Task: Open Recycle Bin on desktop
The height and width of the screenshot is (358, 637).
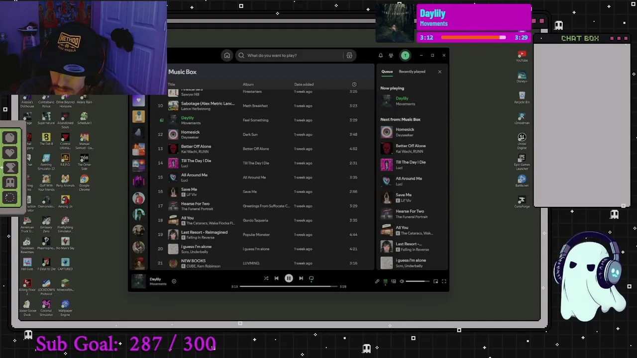Action: pyautogui.click(x=522, y=97)
